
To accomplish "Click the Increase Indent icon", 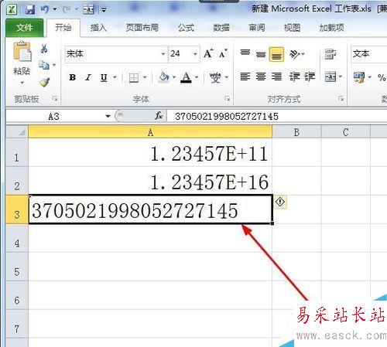I will coord(310,77).
